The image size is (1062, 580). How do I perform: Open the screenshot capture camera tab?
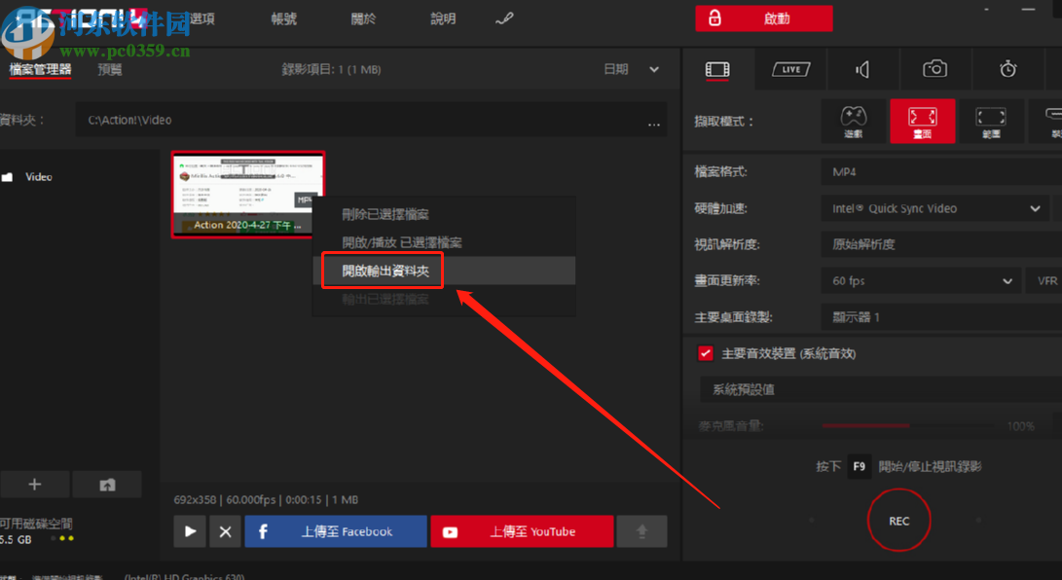click(x=934, y=68)
